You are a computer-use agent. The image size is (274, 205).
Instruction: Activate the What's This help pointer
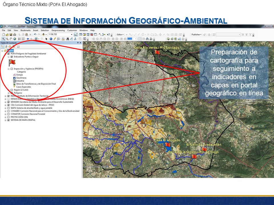point(108,34)
